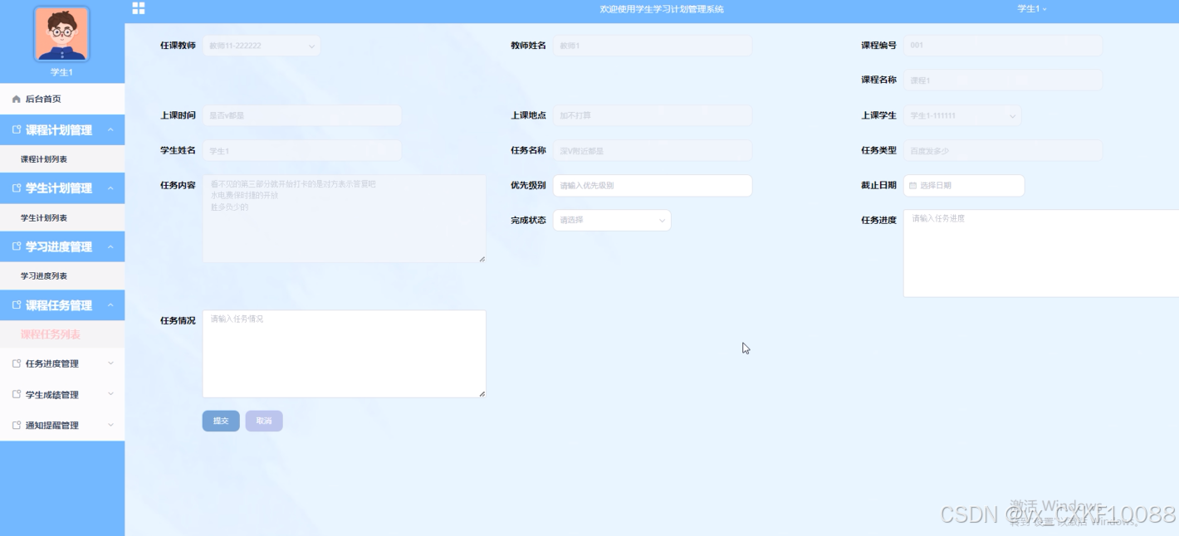The image size is (1179, 536).
Task: Collapse the 课程计划管理 section
Action: [x=62, y=130]
